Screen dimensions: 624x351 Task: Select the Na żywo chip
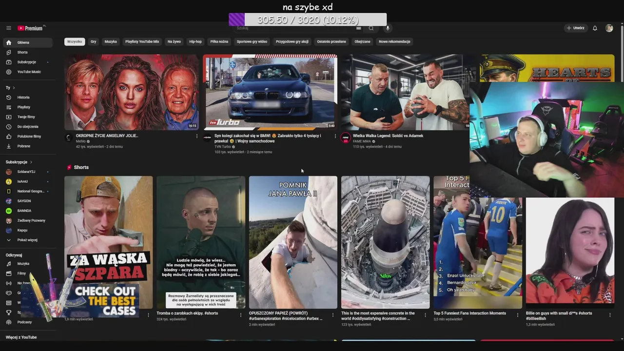[x=174, y=41]
